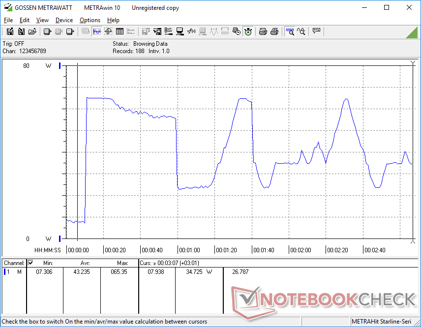
Task: Click the second disk icon with down arrow
Action: point(21,31)
